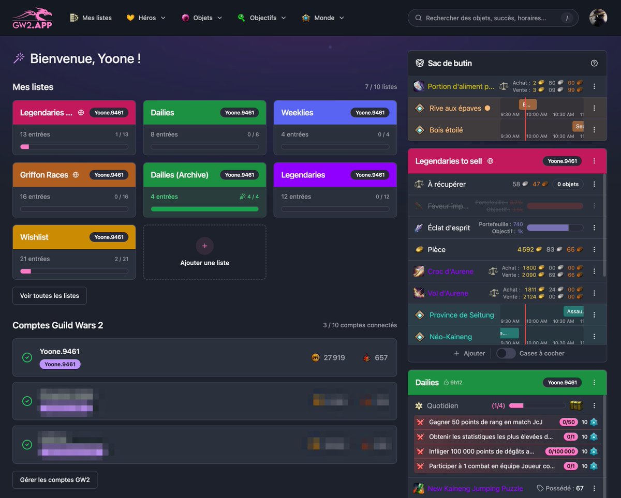
Task: Click the Bois étoilé map icon
Action: [x=420, y=130]
